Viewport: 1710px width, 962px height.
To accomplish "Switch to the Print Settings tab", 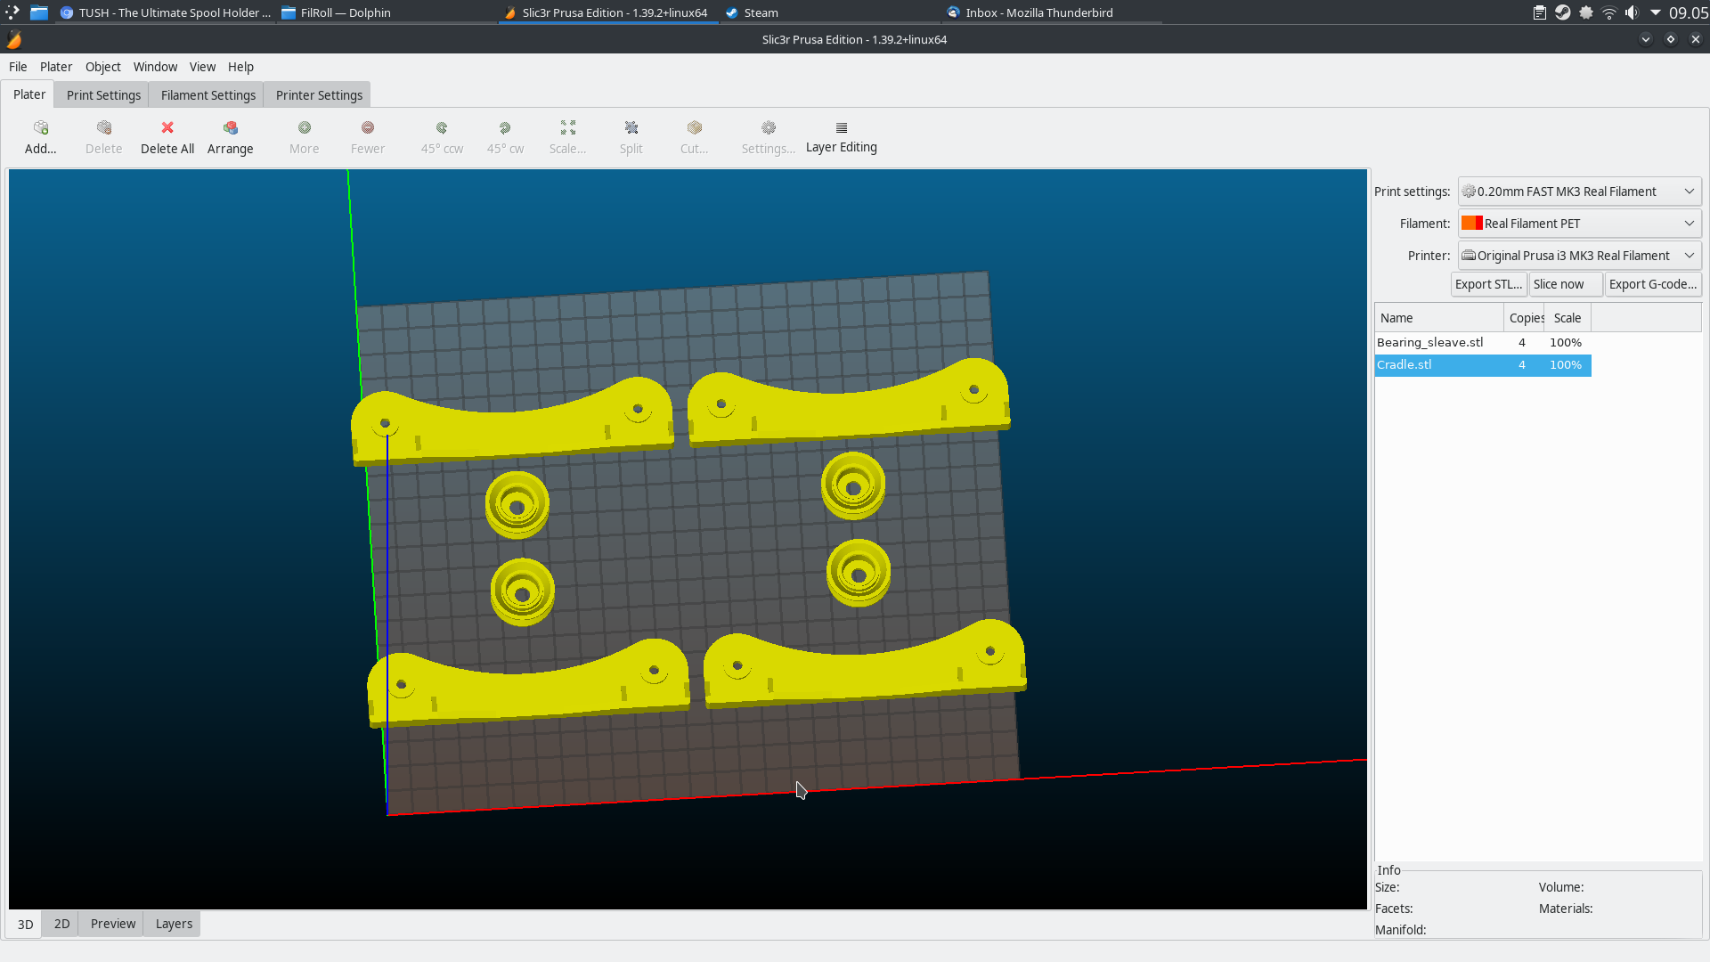I will (103, 95).
